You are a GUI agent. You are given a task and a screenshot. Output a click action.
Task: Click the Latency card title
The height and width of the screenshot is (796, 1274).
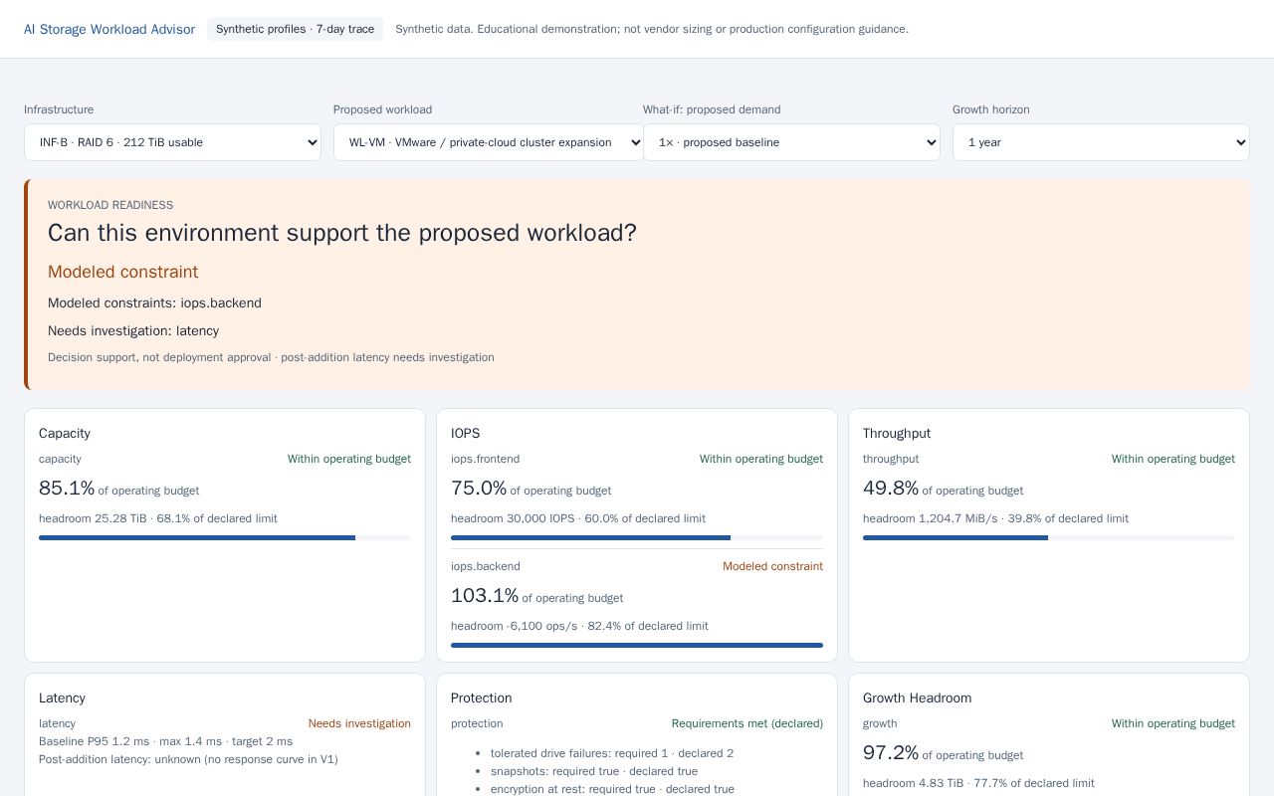(62, 698)
